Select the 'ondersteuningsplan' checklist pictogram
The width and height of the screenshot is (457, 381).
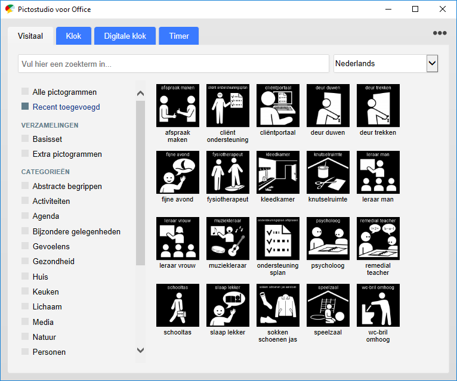(x=278, y=238)
